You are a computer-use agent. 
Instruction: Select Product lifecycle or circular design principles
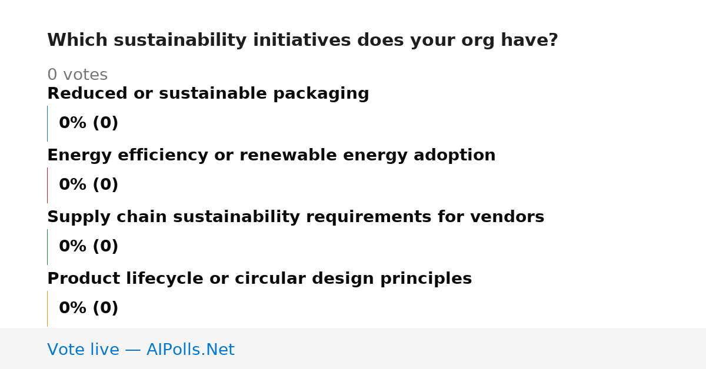point(259,279)
